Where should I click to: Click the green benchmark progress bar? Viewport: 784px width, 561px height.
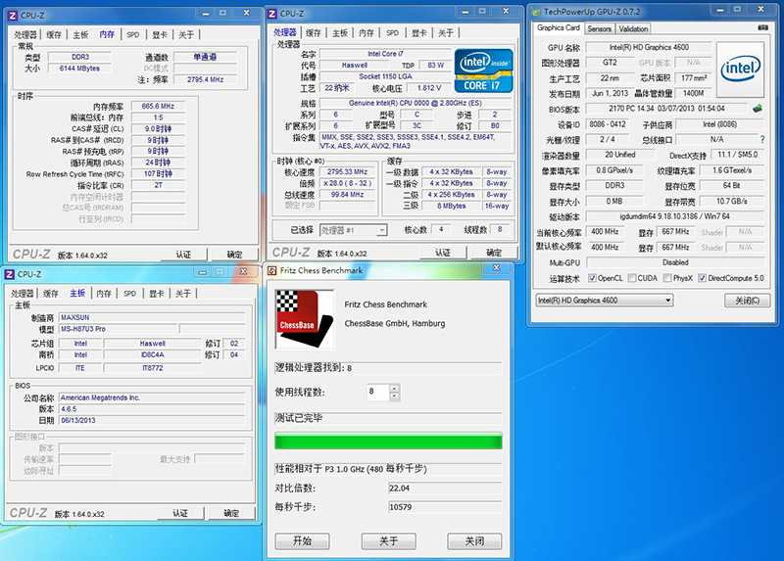tap(388, 442)
